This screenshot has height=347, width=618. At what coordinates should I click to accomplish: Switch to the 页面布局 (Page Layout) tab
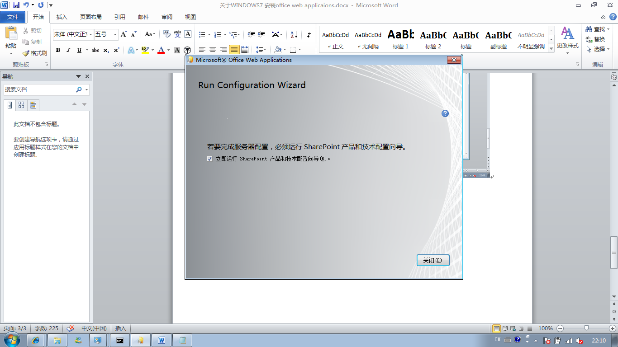point(90,17)
